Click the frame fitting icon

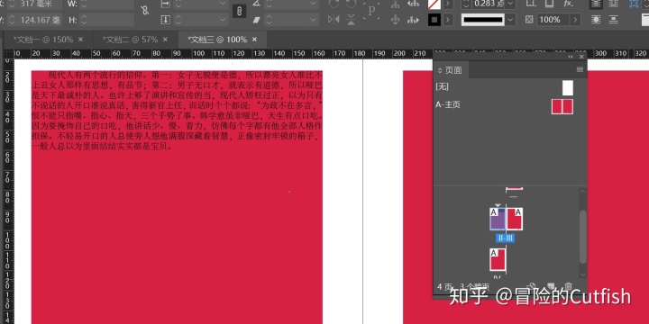click(633, 4)
